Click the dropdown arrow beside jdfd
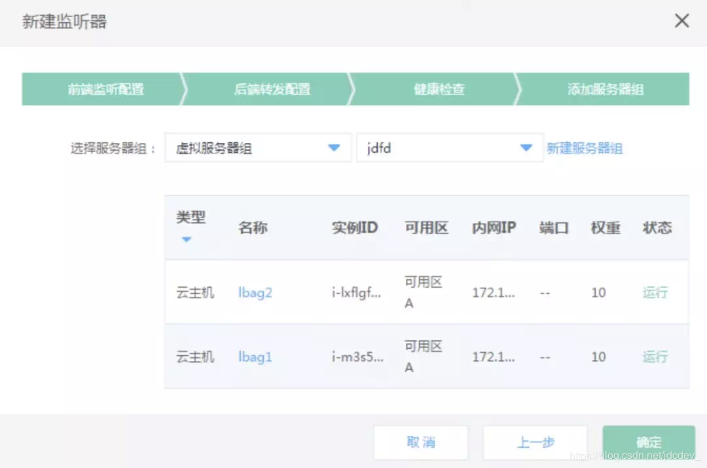Viewport: 707px width, 468px height. [x=526, y=147]
